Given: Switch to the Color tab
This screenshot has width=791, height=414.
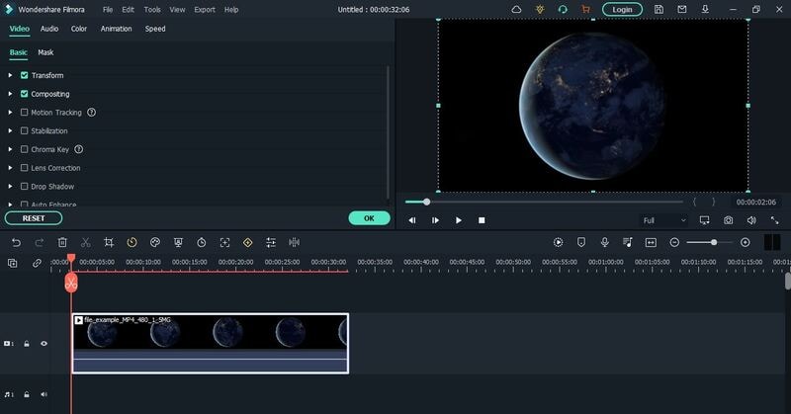Looking at the screenshot, I should coord(79,29).
